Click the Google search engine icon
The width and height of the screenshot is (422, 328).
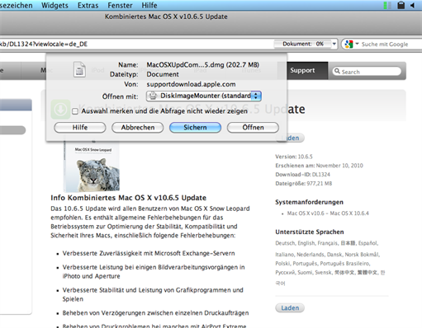349,44
